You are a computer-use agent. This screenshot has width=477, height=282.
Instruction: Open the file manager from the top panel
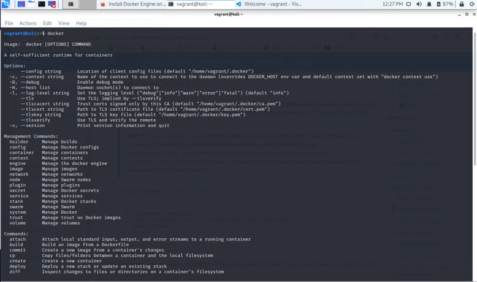tap(31, 4)
